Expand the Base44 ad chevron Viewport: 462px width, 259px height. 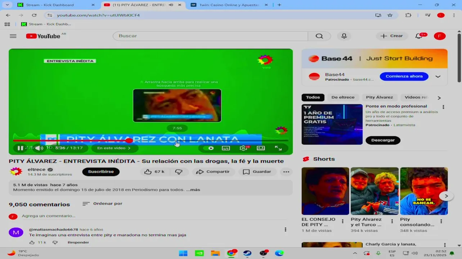coord(438,77)
